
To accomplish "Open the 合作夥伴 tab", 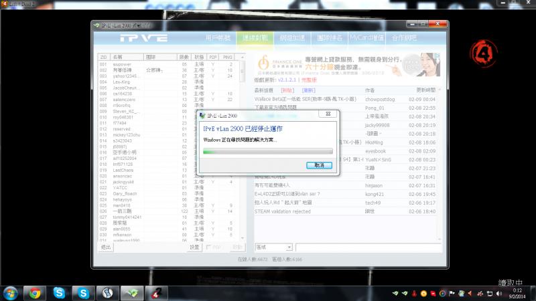I will [404, 38].
